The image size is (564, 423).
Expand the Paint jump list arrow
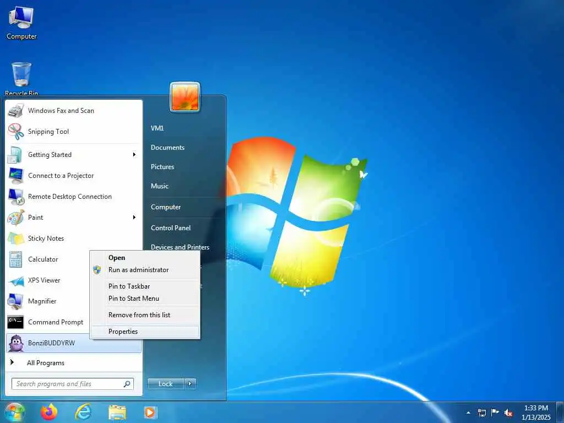click(x=134, y=217)
